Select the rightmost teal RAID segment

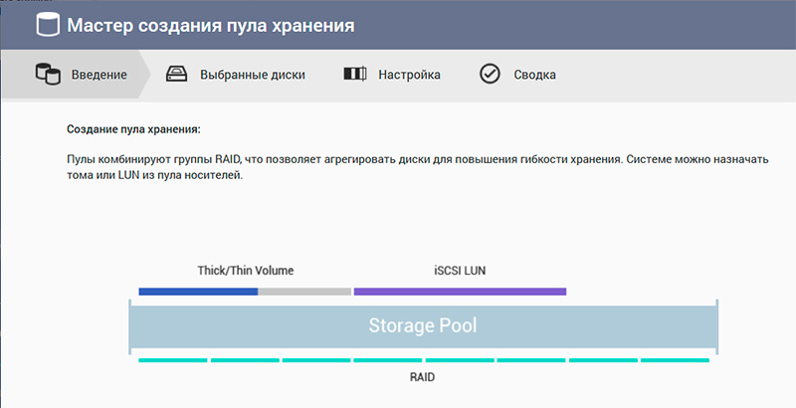676,359
